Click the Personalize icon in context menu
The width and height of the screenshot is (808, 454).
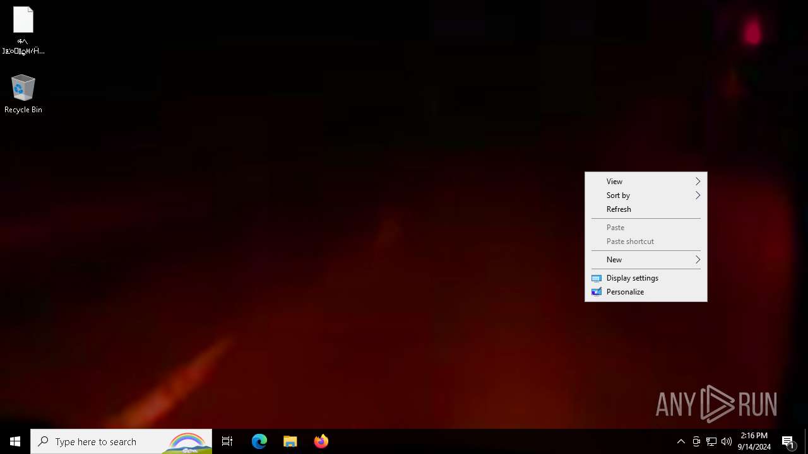597,292
